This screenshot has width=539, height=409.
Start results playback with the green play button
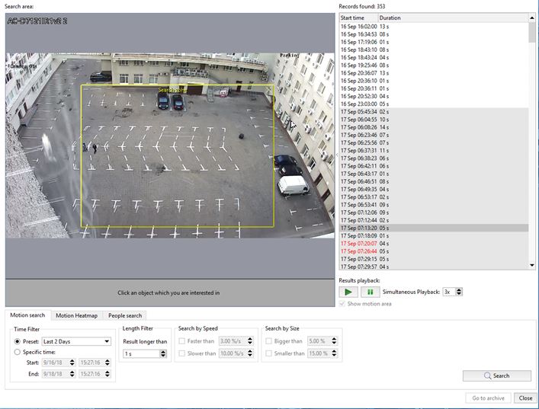348,292
